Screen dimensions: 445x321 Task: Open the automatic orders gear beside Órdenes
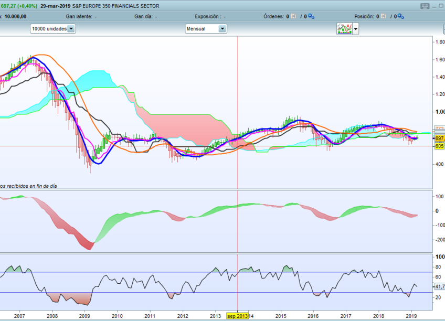pos(311,16)
